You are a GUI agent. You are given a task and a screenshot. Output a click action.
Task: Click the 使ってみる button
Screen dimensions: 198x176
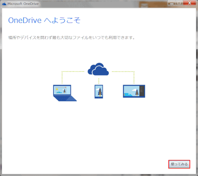coord(179,164)
